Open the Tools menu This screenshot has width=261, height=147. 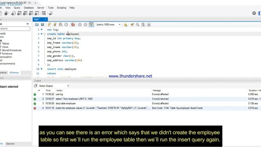[x=51, y=8]
